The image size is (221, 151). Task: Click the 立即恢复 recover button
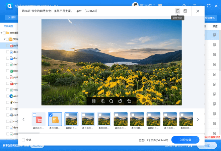[x=185, y=140]
